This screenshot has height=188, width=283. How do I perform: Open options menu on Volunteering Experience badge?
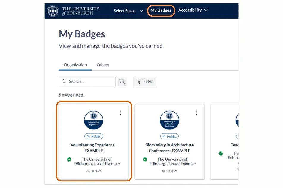tap(121, 113)
